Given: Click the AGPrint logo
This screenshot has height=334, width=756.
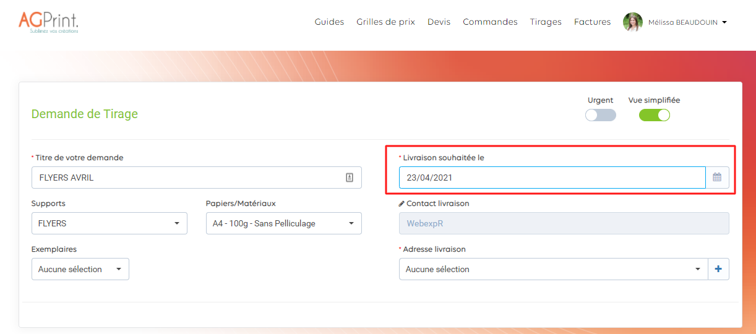Looking at the screenshot, I should pos(48,22).
